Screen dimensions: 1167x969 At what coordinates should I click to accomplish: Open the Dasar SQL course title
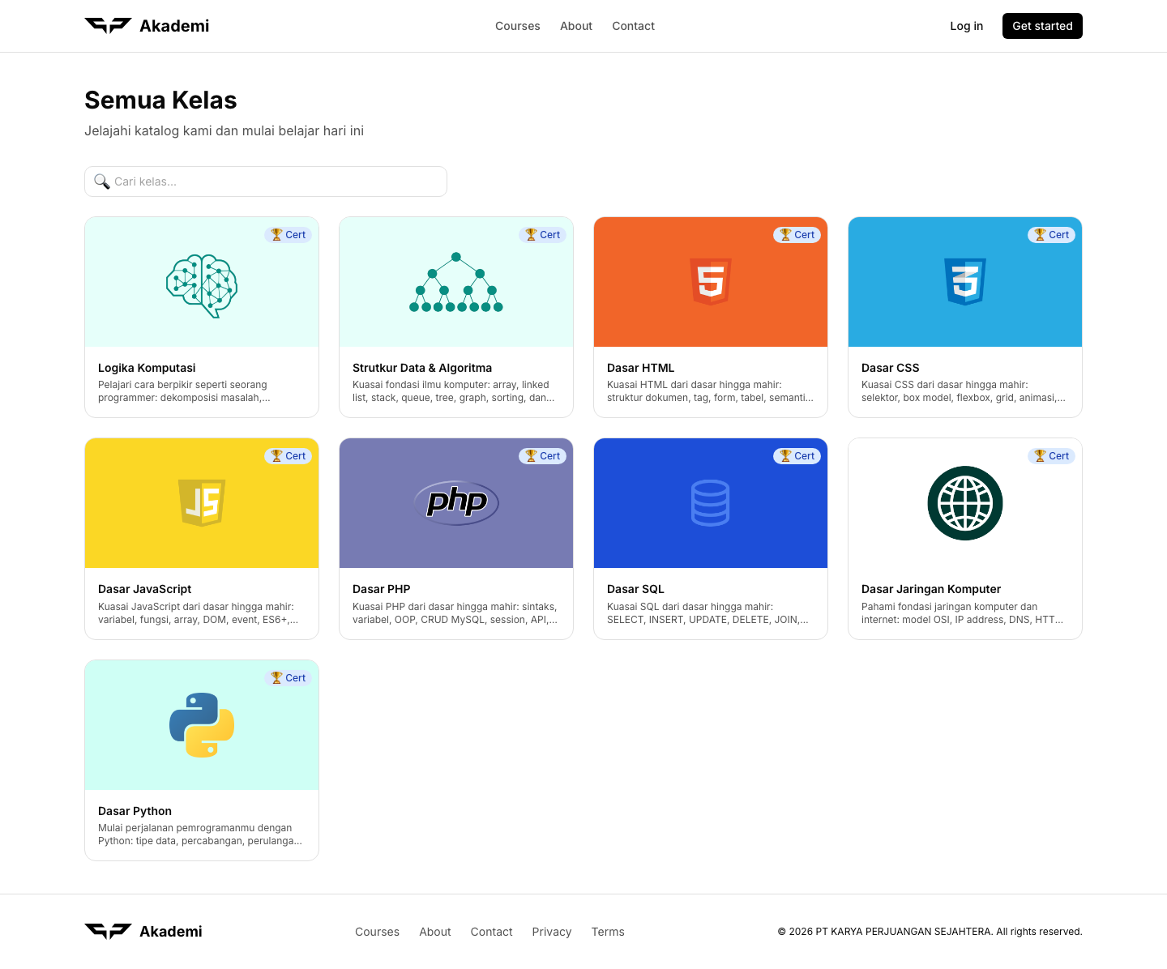coord(635,589)
